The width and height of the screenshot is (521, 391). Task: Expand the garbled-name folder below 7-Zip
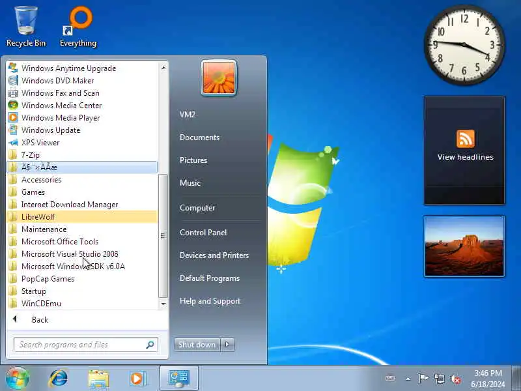coord(82,167)
